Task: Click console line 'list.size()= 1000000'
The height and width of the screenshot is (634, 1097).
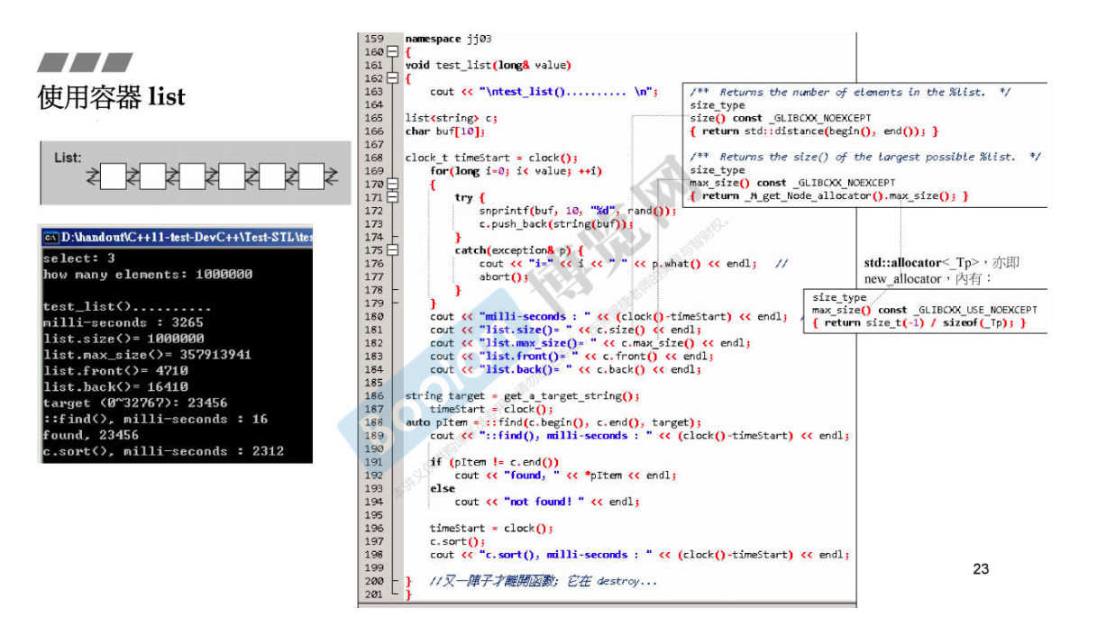Action: (123, 339)
